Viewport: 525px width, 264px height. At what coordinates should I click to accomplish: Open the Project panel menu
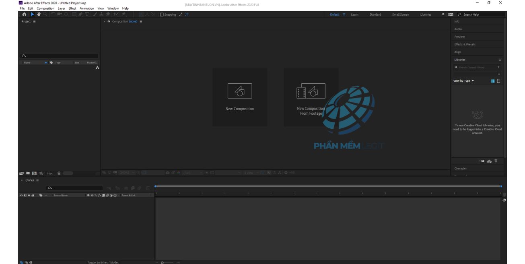(34, 21)
